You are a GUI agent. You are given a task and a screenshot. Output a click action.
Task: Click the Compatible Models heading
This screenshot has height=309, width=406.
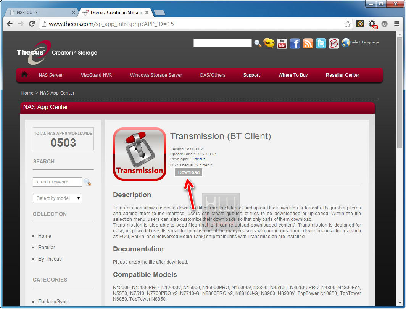[x=145, y=275]
